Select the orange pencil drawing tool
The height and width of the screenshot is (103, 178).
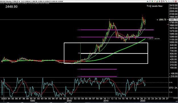pyautogui.click(x=155, y=1)
